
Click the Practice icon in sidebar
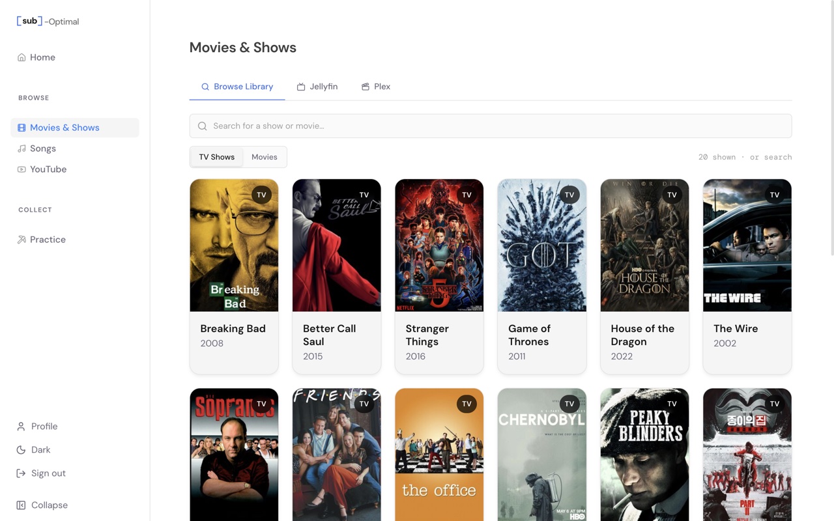[x=22, y=240]
